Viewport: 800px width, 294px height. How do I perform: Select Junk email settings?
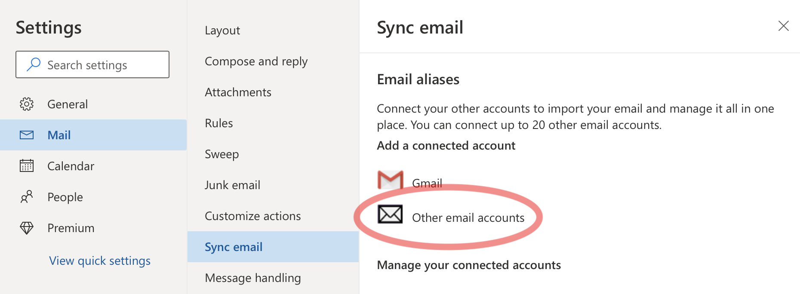click(232, 185)
